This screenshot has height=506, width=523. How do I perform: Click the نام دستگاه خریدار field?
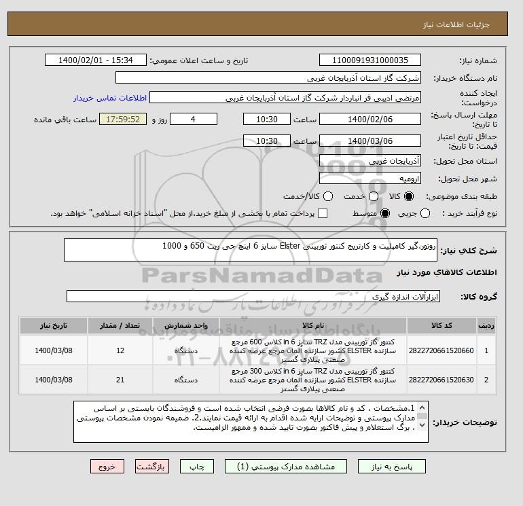268,77
